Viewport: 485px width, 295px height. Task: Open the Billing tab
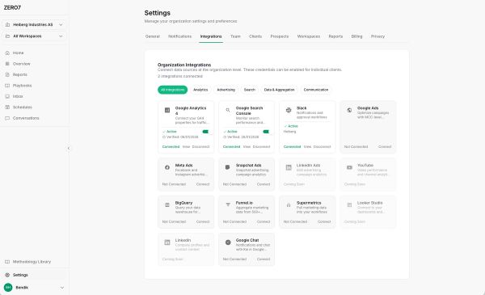(356, 36)
